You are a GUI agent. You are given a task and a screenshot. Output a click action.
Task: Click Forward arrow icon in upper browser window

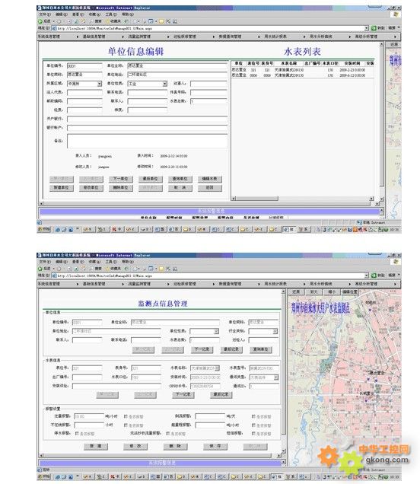tap(59, 21)
